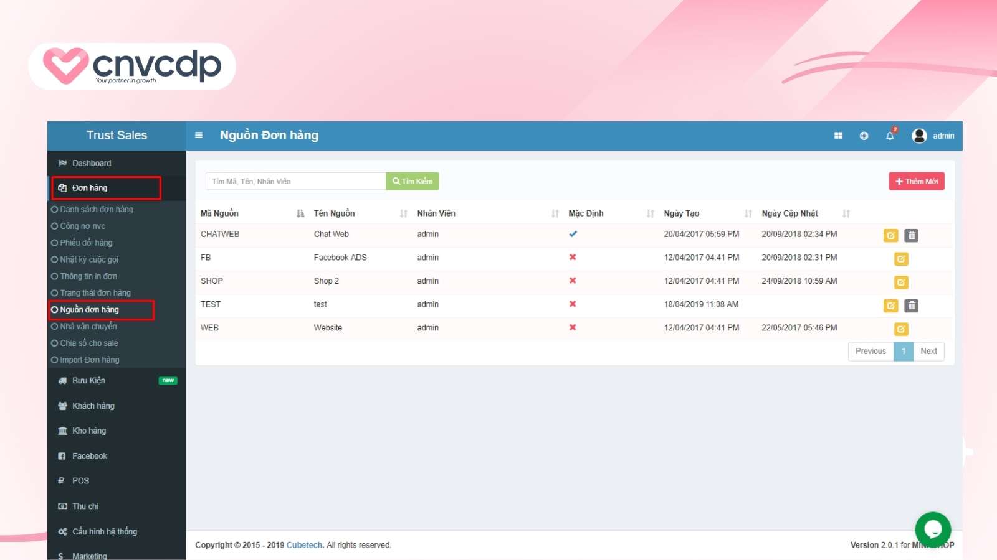Open the notifications bell showing 2 alerts
The height and width of the screenshot is (560, 997).
point(889,135)
